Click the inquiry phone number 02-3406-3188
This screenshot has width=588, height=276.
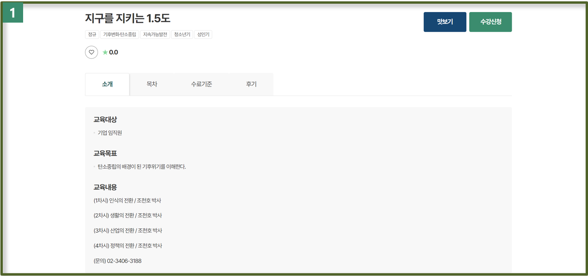coord(124,261)
